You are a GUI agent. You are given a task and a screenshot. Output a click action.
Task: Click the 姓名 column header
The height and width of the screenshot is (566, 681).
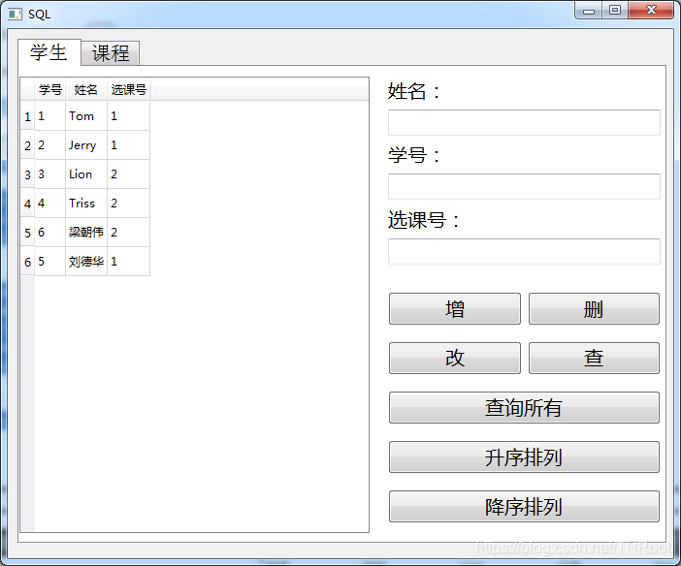click(86, 90)
